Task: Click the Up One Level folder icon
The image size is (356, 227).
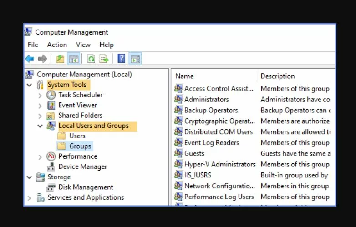Action: coord(60,59)
